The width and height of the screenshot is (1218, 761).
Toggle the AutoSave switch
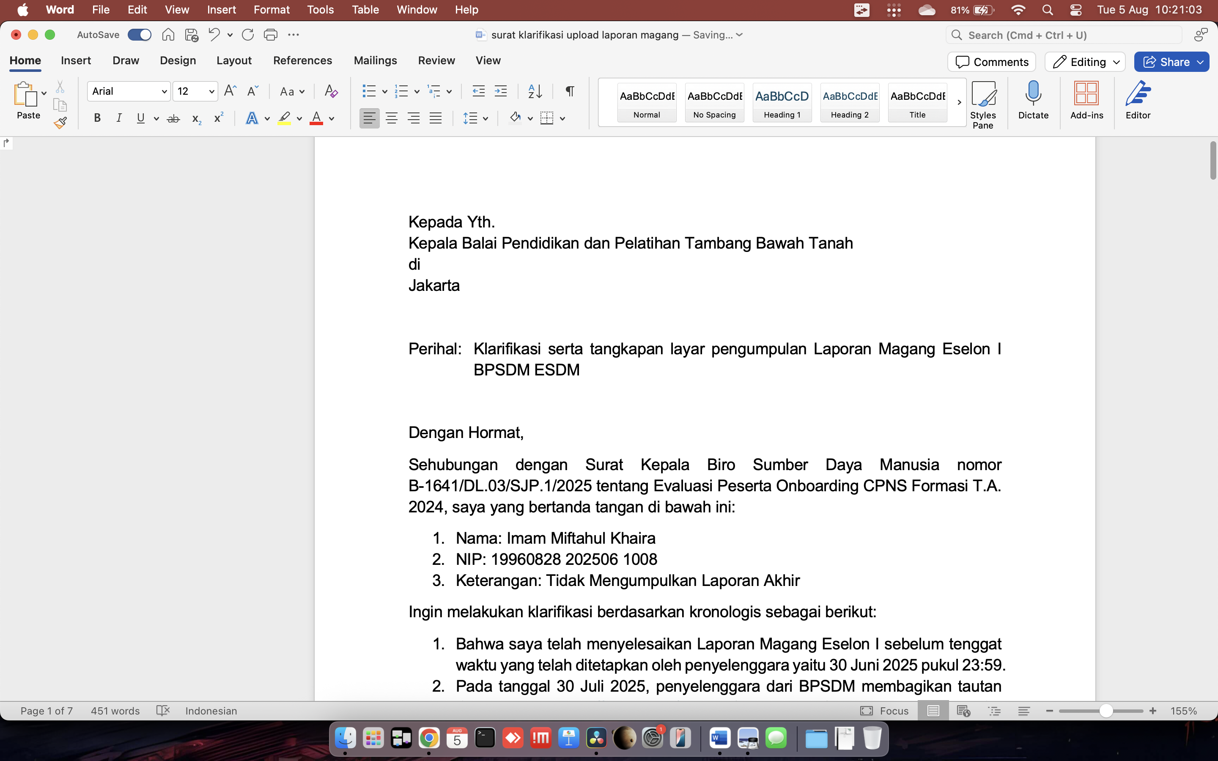pyautogui.click(x=140, y=35)
